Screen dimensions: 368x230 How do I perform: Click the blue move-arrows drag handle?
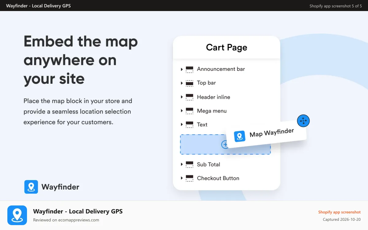[303, 121]
